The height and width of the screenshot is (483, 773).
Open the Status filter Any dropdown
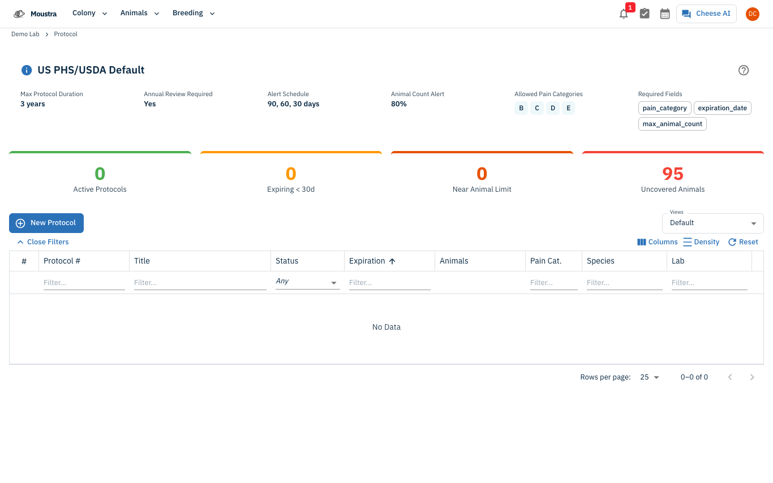tap(307, 282)
